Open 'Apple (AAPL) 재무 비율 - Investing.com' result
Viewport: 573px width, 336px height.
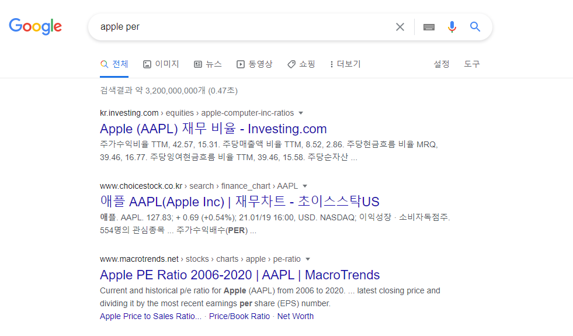pyautogui.click(x=213, y=129)
